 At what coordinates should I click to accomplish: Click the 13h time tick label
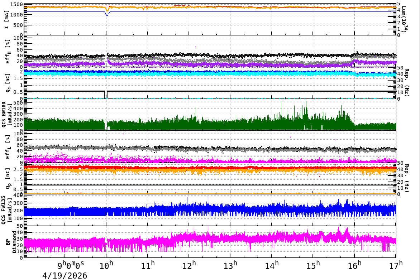pos(231,265)
